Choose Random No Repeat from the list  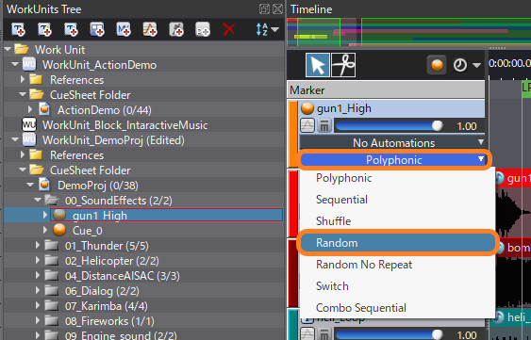point(397,265)
